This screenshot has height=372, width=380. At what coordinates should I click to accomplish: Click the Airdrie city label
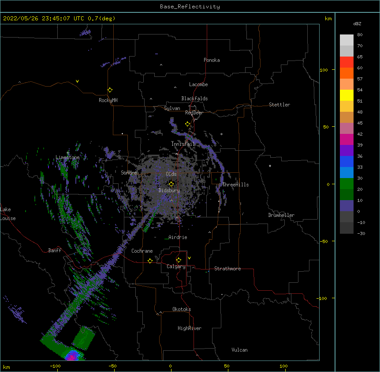tap(178, 237)
